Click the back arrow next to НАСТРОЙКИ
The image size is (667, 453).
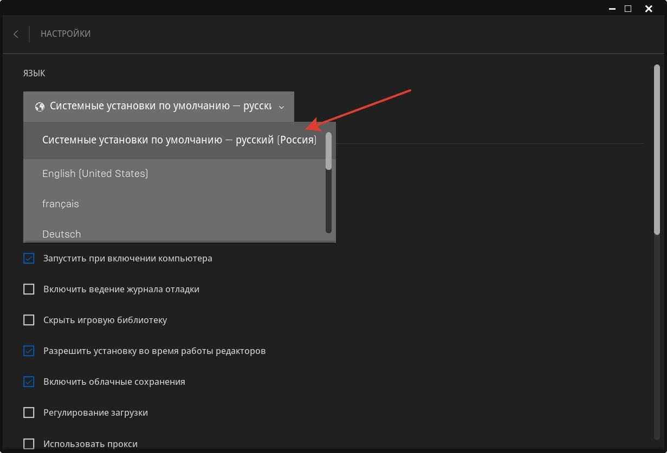(16, 34)
